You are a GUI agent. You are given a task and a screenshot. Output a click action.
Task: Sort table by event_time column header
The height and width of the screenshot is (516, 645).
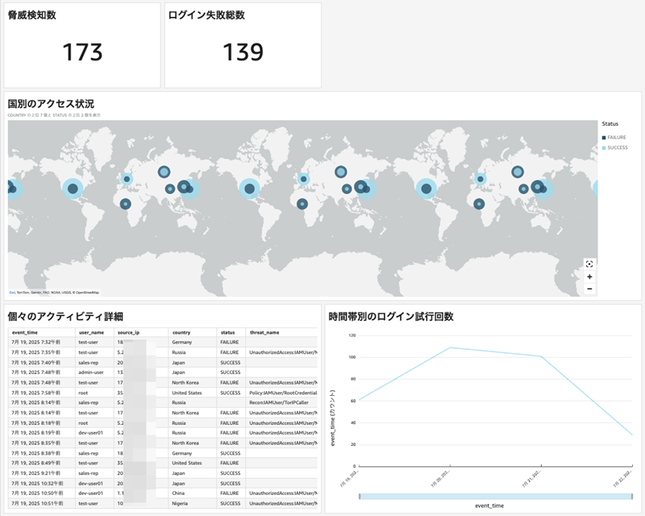[27, 331]
